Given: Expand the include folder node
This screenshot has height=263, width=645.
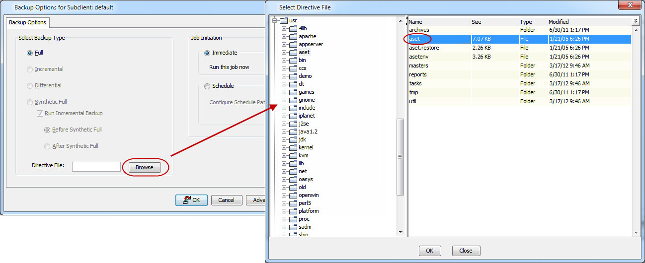Looking at the screenshot, I should [284, 108].
